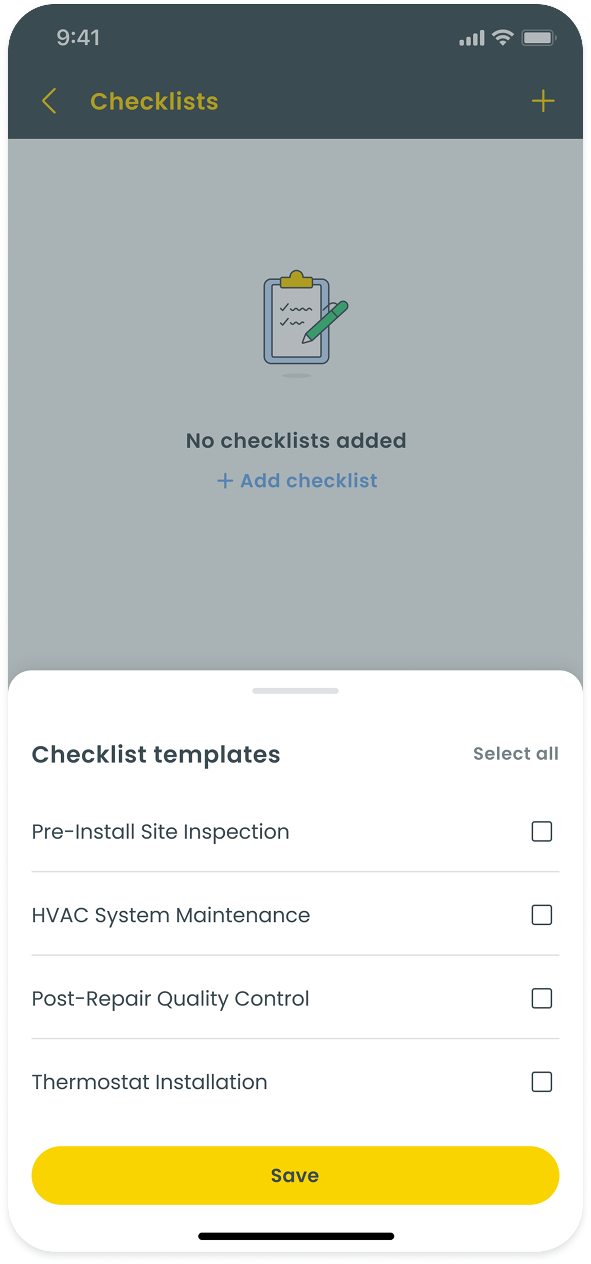Screen dimensions: 591x1264
Task: Select the Pre-Install Site Inspection template label
Action: point(160,832)
